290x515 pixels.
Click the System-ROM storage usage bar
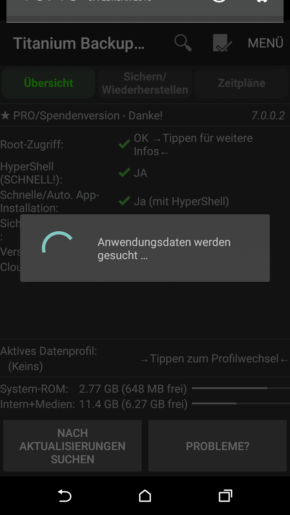point(241,388)
